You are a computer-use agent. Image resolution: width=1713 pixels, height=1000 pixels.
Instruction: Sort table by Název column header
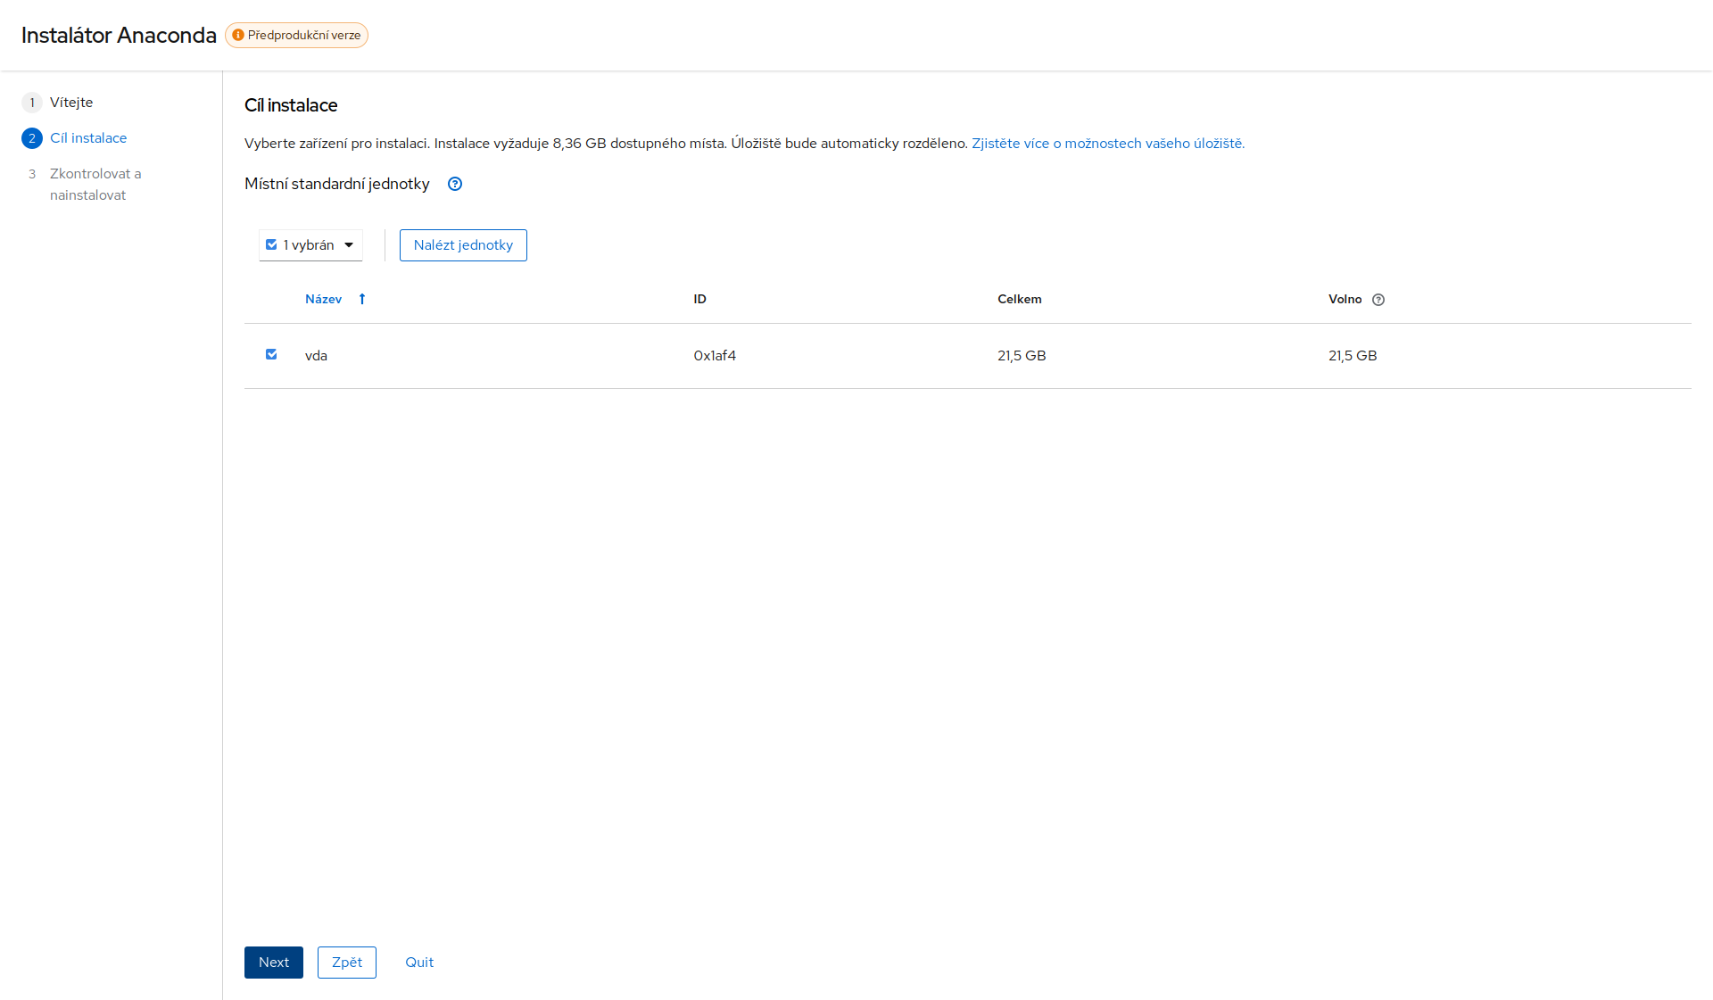pos(323,299)
